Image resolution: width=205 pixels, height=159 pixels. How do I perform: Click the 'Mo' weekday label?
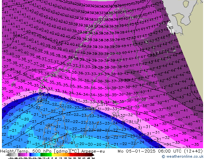coord(121,151)
